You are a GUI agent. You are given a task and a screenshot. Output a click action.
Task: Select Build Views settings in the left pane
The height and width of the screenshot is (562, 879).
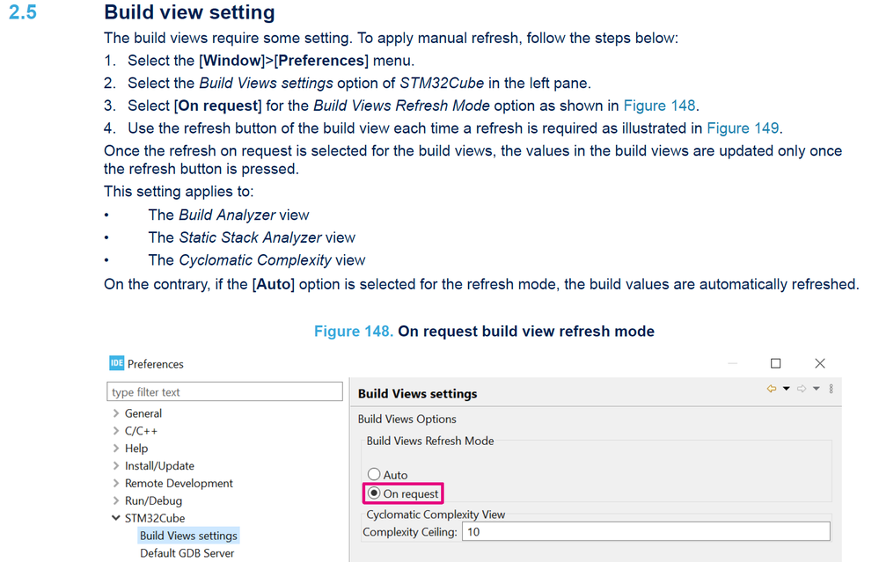point(188,535)
